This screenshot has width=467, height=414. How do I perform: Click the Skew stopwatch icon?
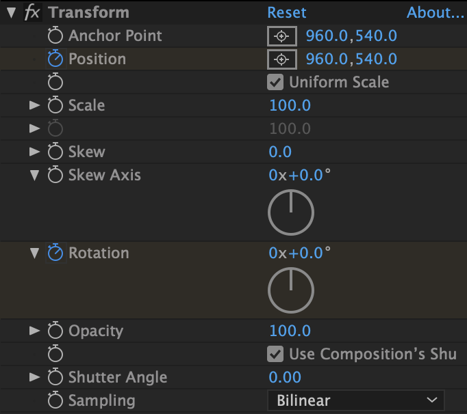[x=55, y=152]
